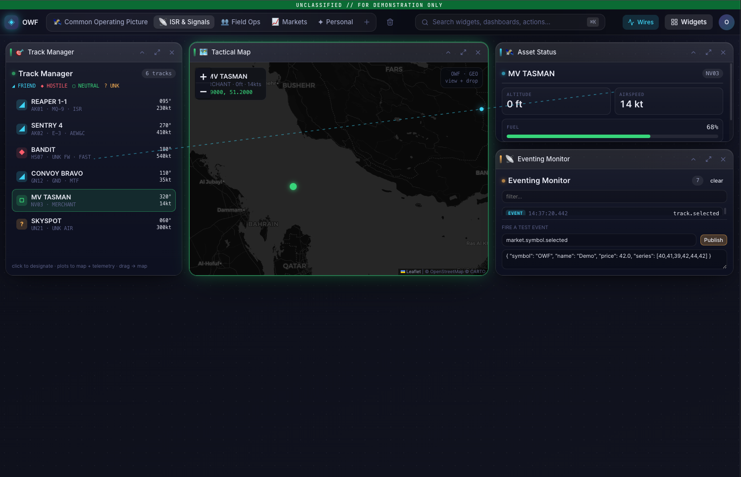Select the REAPER 1-1 track

pos(94,105)
